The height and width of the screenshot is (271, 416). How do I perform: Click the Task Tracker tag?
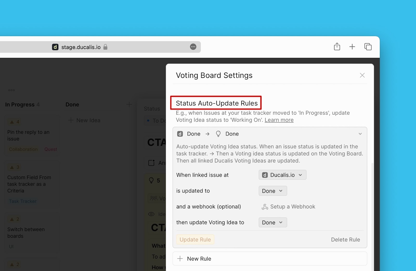pos(23,201)
